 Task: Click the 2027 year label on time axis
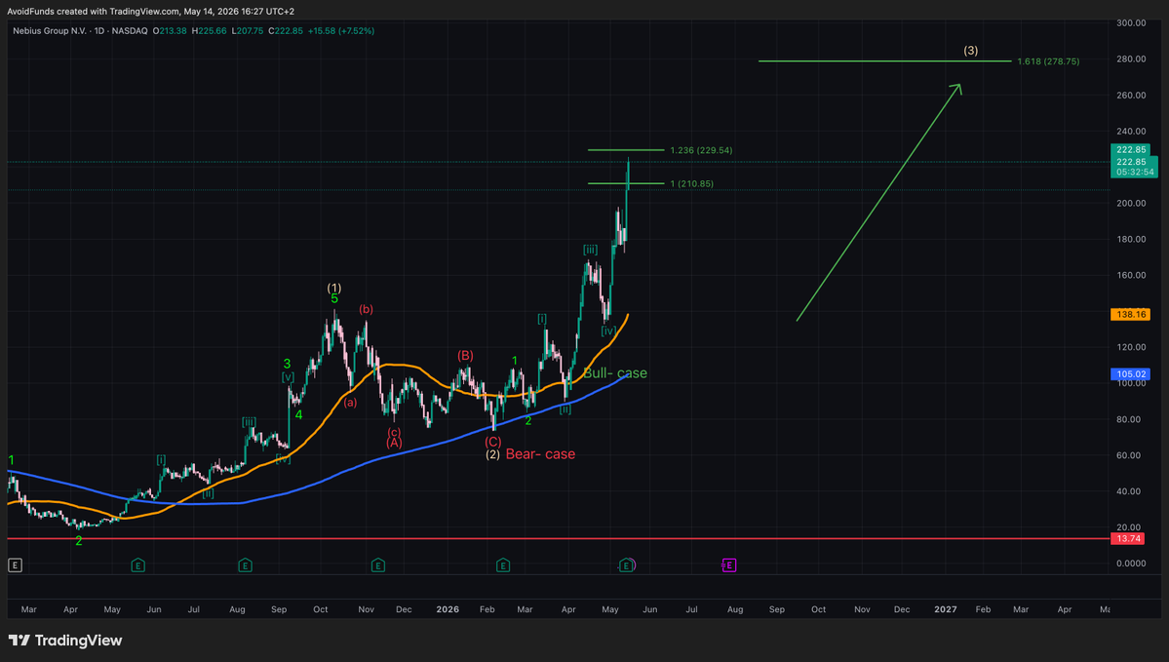click(x=946, y=609)
